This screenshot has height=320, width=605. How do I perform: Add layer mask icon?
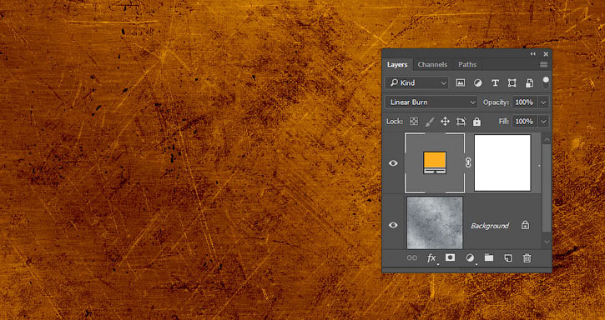pyautogui.click(x=450, y=258)
